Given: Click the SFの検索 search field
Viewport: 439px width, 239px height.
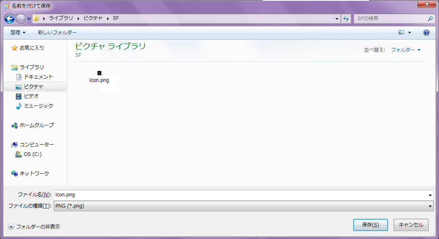Looking at the screenshot, I should (x=391, y=19).
